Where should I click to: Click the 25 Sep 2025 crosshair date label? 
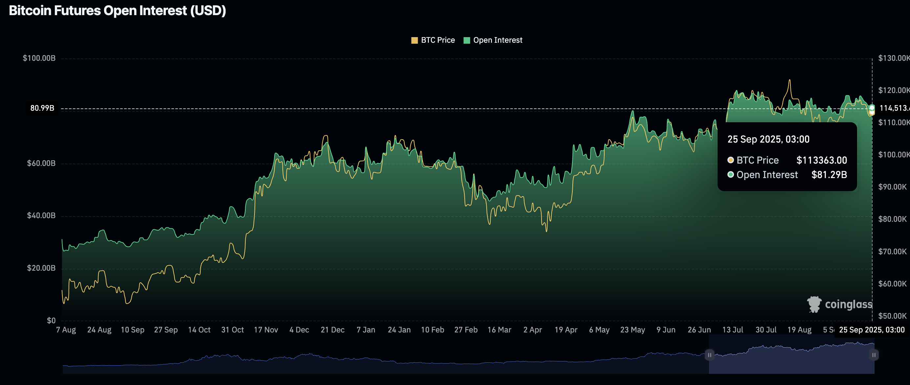[x=872, y=329]
